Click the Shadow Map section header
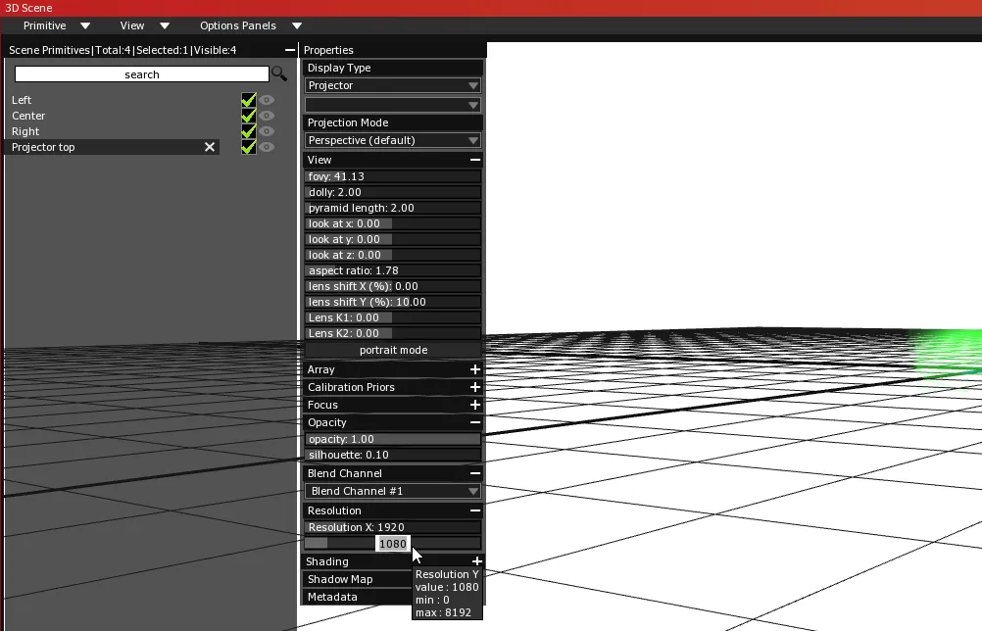 pos(357,579)
